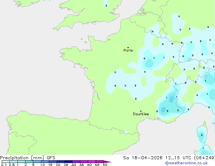Click the '(06+249)' forecast run text

pos(204,158)
